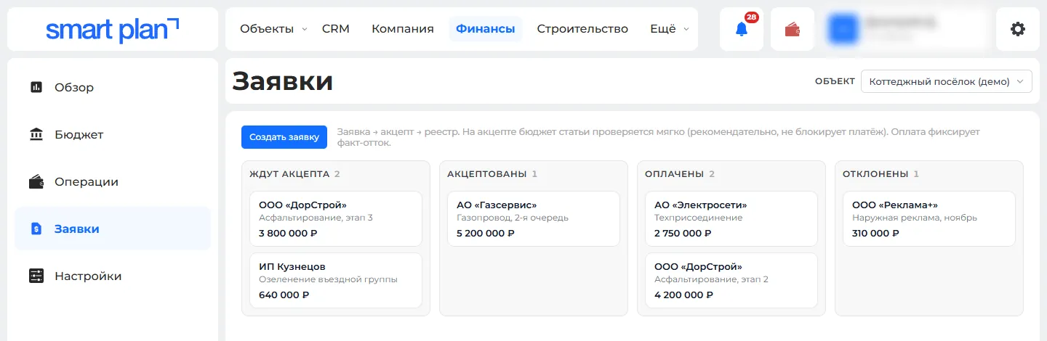
Task: Open the red wallet icon
Action: tap(792, 30)
